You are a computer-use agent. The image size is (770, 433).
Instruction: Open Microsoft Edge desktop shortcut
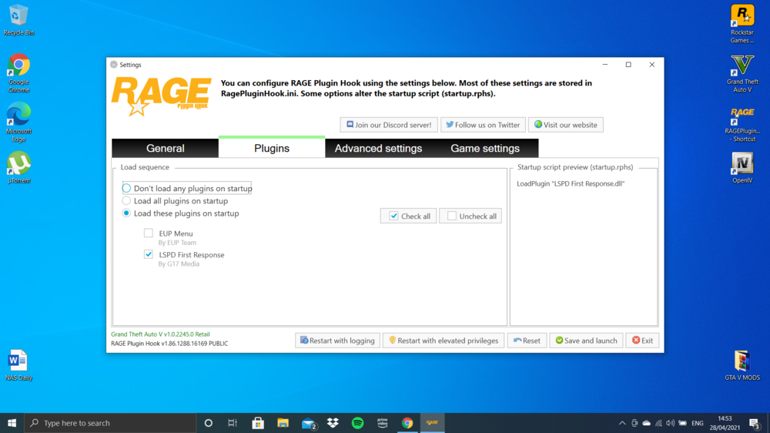(x=18, y=122)
